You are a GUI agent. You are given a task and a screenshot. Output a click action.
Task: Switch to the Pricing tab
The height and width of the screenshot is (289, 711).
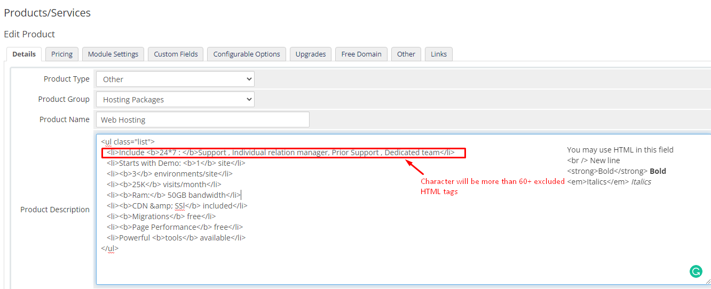(x=62, y=54)
